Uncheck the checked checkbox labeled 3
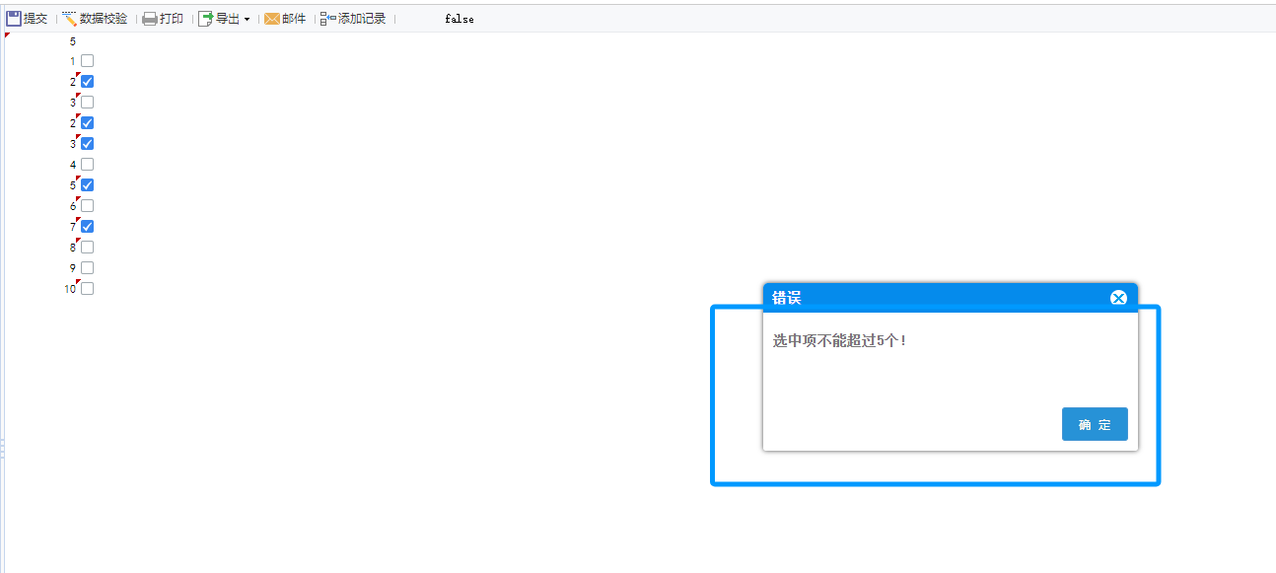 click(x=87, y=144)
